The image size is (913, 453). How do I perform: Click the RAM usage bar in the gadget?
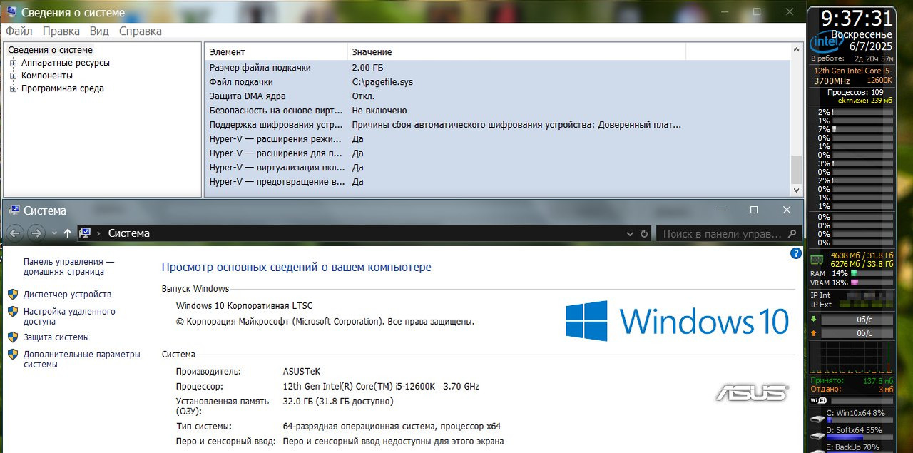click(x=871, y=273)
